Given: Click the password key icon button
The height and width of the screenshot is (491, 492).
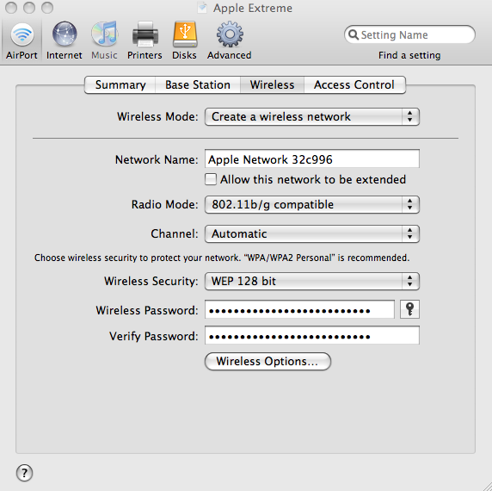Looking at the screenshot, I should click(409, 309).
